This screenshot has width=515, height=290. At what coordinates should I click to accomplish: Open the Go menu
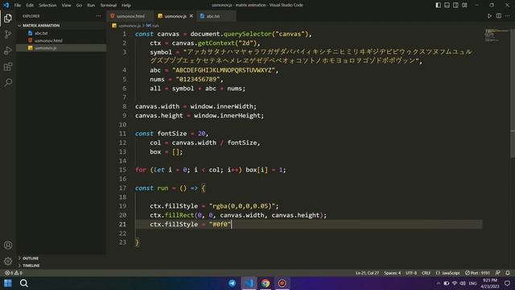[x=79, y=6]
